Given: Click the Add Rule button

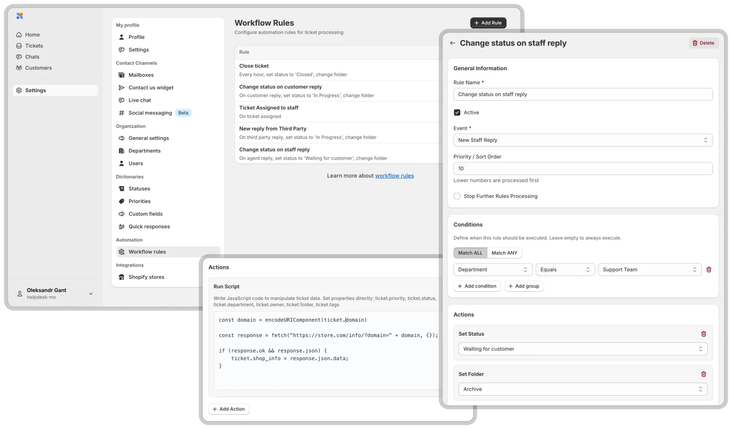Looking at the screenshot, I should [x=488, y=23].
